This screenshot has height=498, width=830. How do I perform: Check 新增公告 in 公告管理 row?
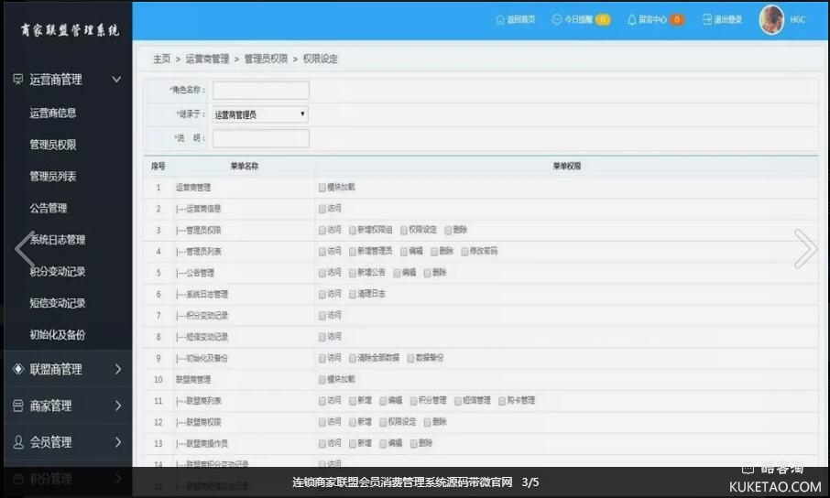352,273
